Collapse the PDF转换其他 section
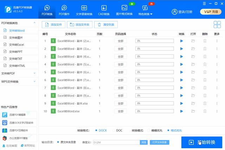Viewport: 225px width, 150px height. [34, 23]
